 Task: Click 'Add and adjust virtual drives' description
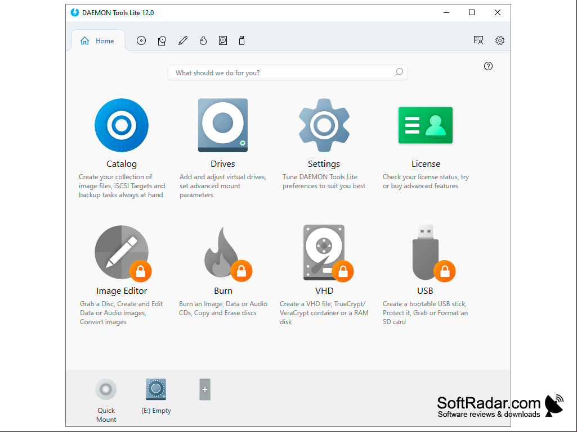point(223,186)
